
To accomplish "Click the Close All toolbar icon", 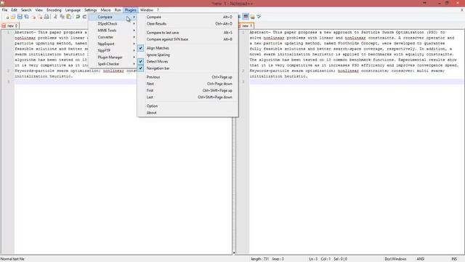I will 40,17.
